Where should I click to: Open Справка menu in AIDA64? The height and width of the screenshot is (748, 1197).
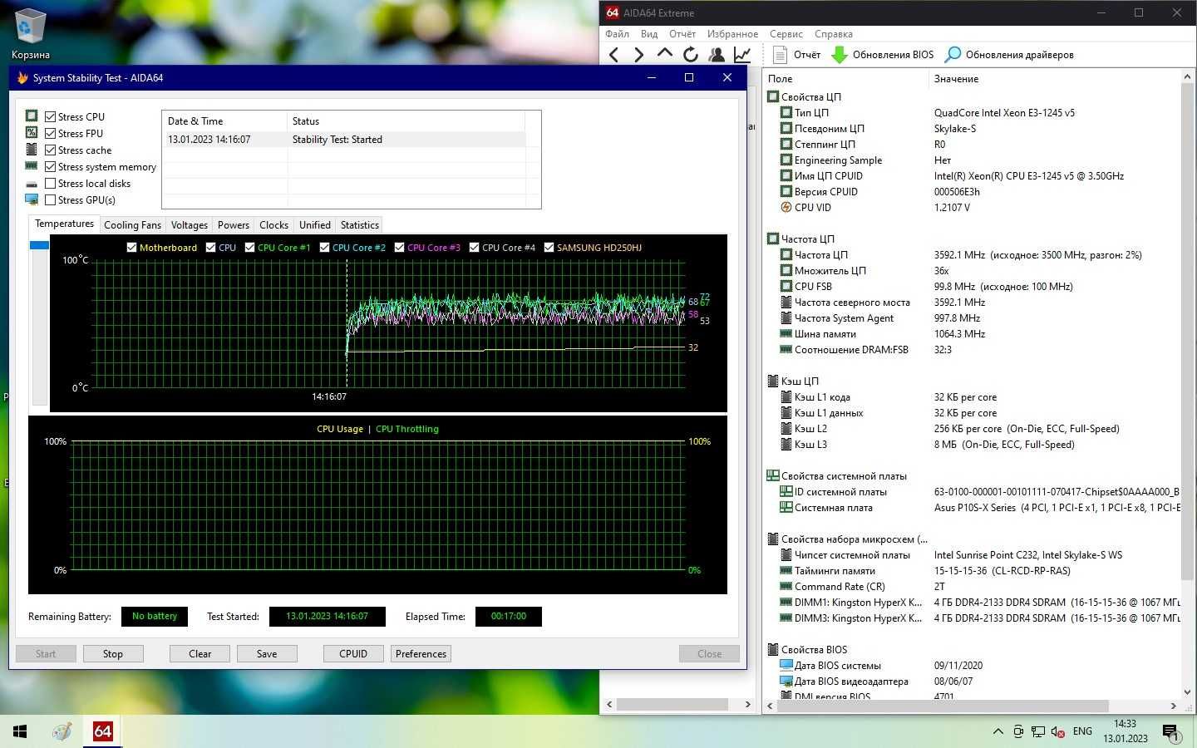point(834,34)
